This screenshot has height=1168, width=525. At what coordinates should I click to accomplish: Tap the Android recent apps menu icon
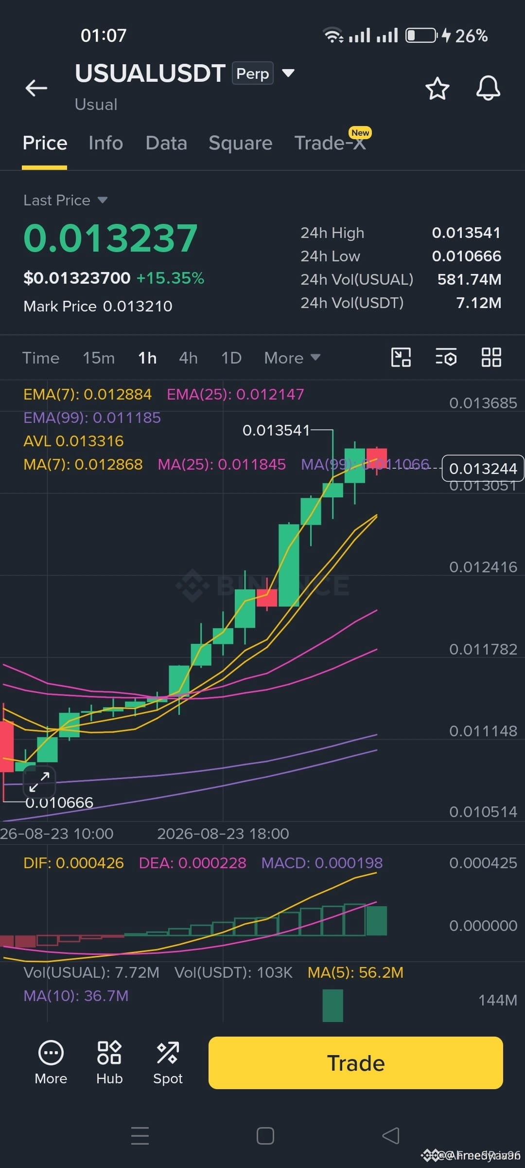click(140, 1135)
